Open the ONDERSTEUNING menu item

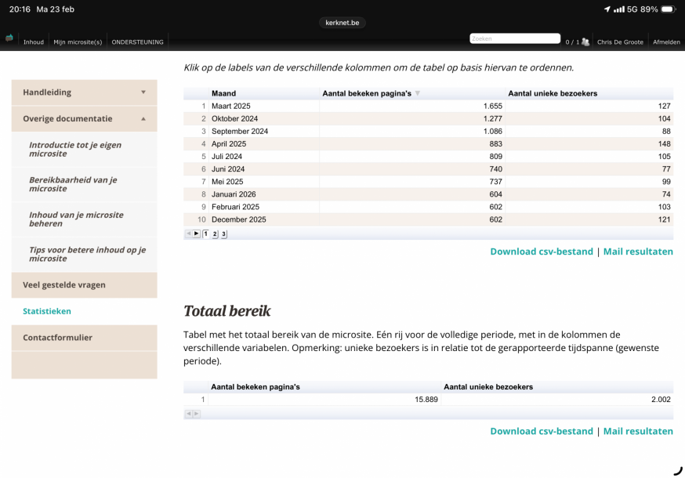(x=136, y=42)
